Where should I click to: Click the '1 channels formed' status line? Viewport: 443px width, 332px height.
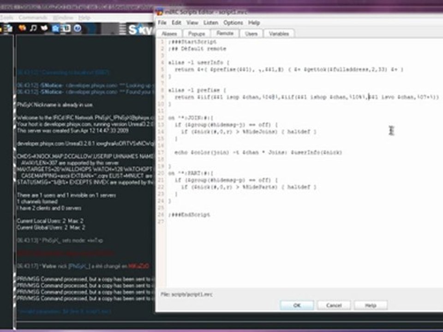click(x=37, y=202)
